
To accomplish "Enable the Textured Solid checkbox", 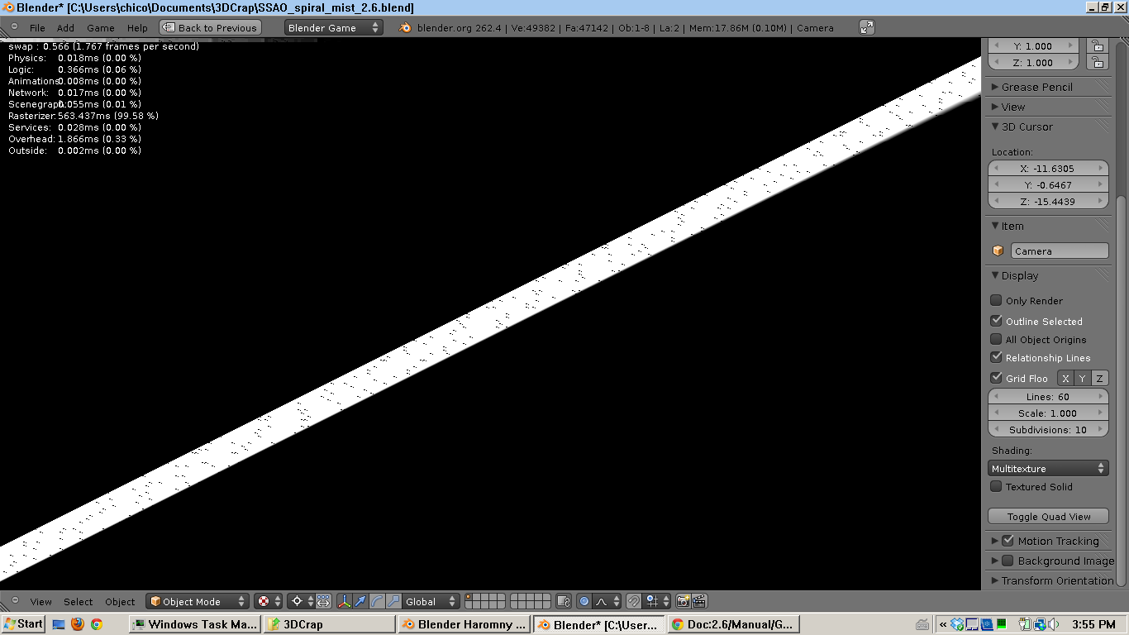I will coord(996,486).
